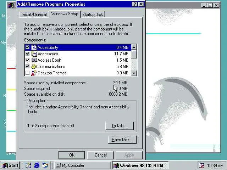Click the Details button
227x170 pixels.
(120, 126)
